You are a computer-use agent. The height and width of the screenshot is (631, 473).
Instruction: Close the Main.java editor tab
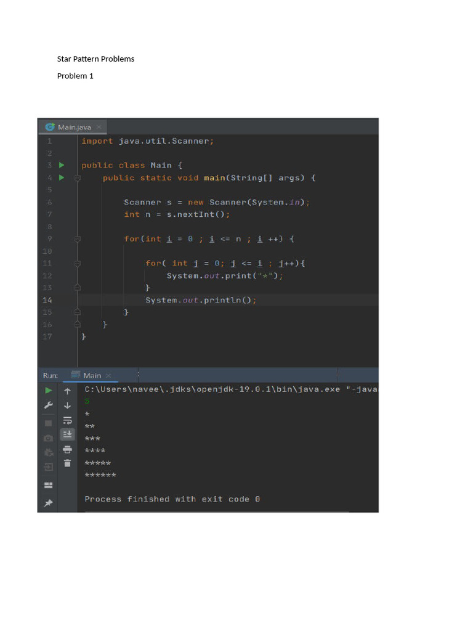coord(99,128)
